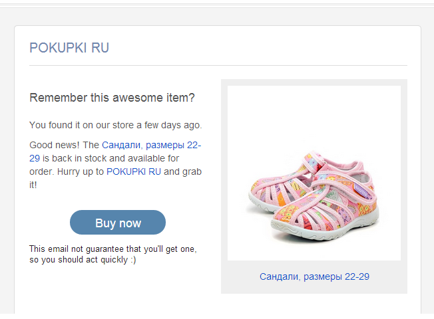Visit the inline POKUPKI RU store link
The image size is (434, 319).
[x=134, y=171]
